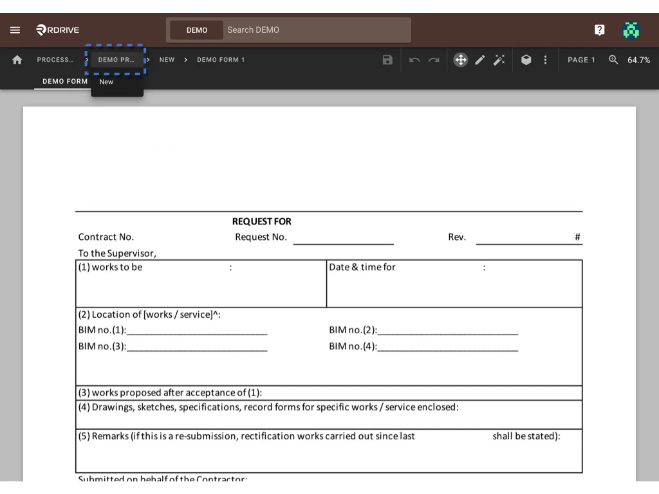Adjust the 64.7% zoom level control

636,60
